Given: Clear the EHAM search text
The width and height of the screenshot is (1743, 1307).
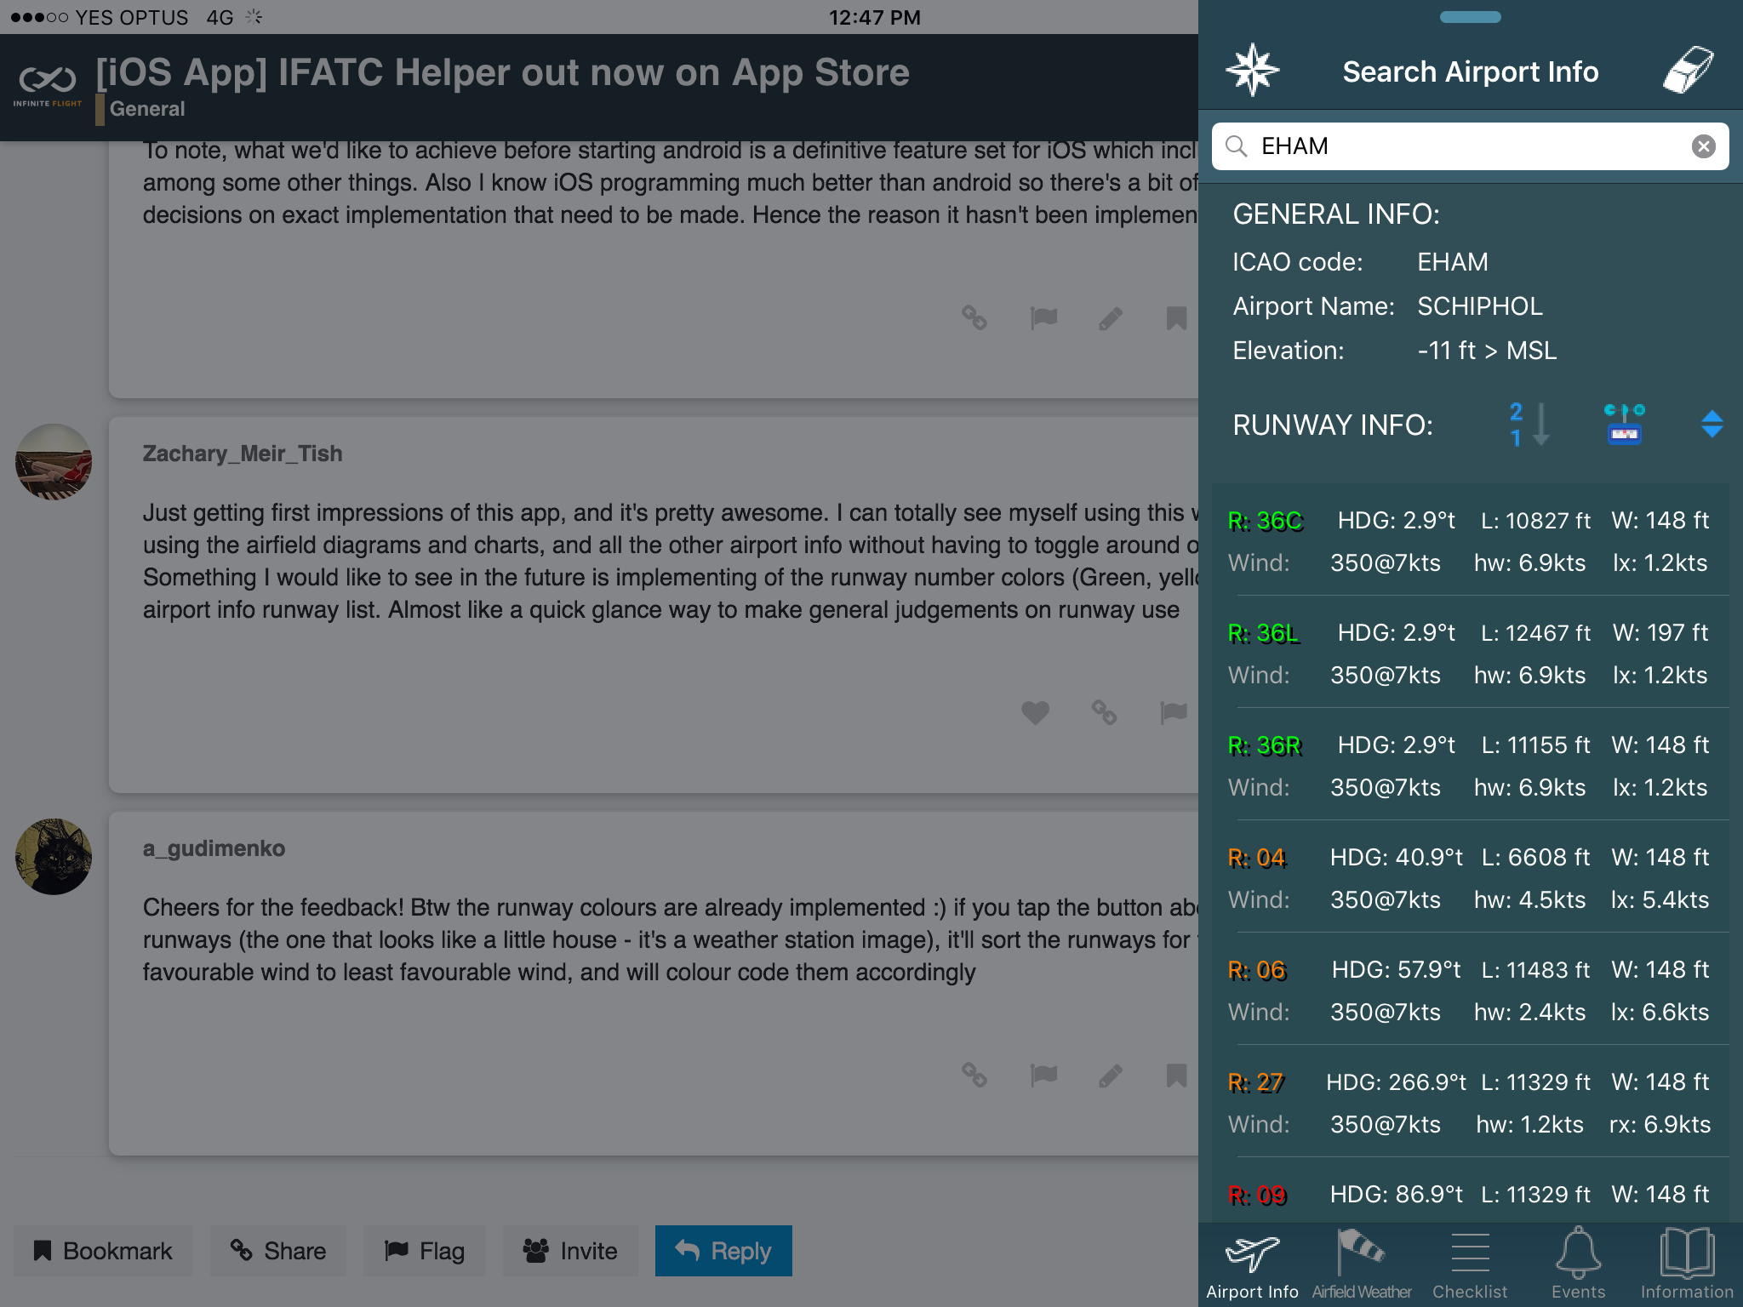Looking at the screenshot, I should click(x=1703, y=146).
